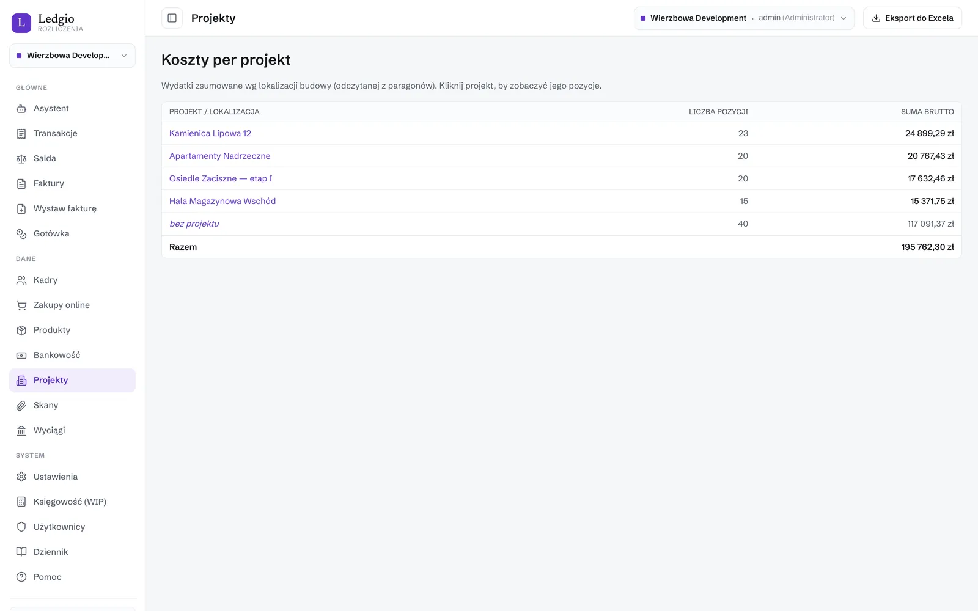Click the Księgowość calculator icon

pyautogui.click(x=21, y=502)
